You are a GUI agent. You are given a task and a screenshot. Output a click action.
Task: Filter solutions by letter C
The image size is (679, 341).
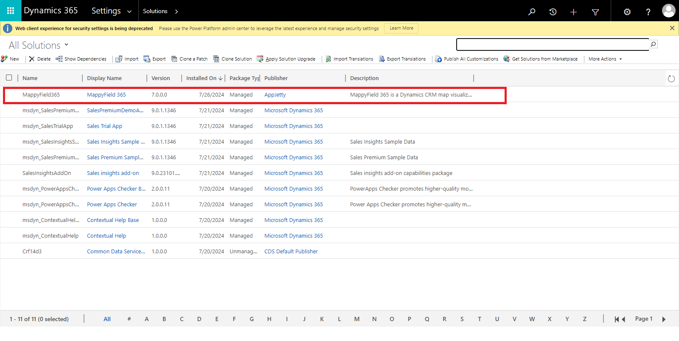[182, 319]
